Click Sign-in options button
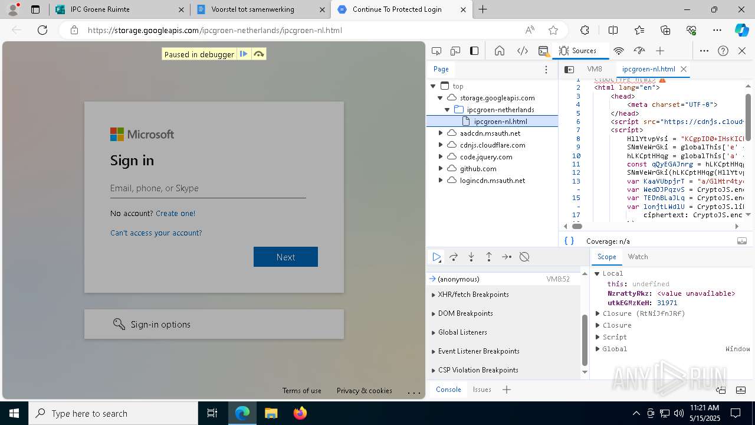This screenshot has height=425, width=755. tap(214, 324)
